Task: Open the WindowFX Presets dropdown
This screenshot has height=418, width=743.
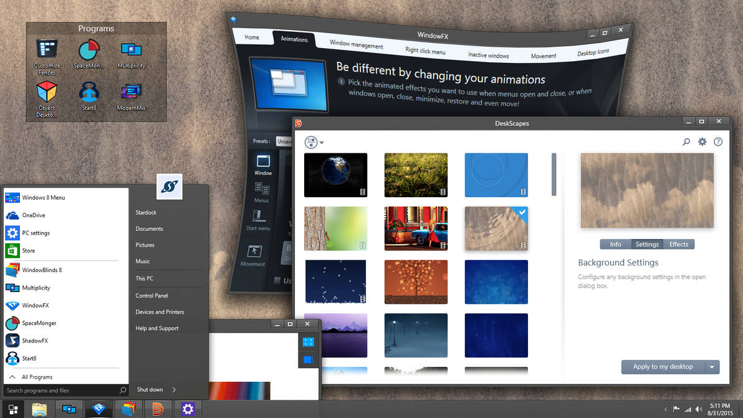Action: (284, 142)
